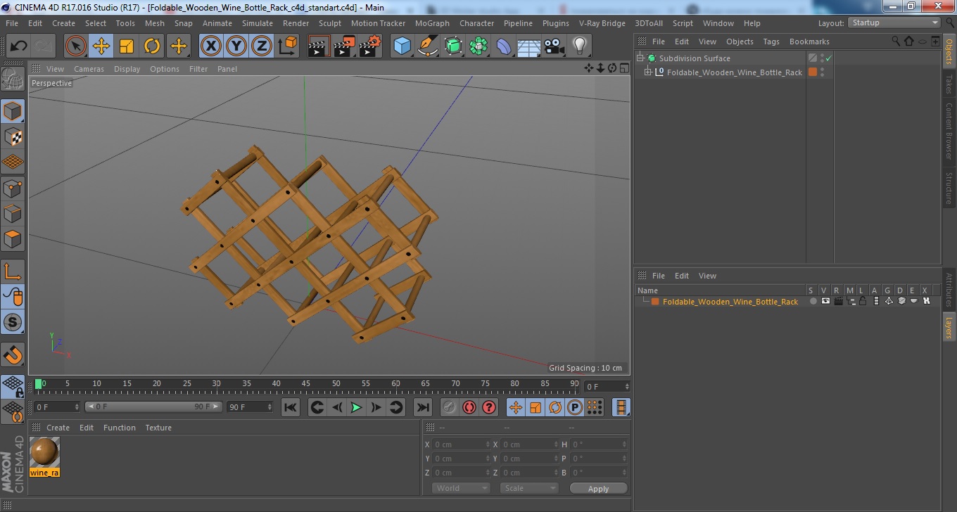Add a Cube primitive object

pos(403,46)
